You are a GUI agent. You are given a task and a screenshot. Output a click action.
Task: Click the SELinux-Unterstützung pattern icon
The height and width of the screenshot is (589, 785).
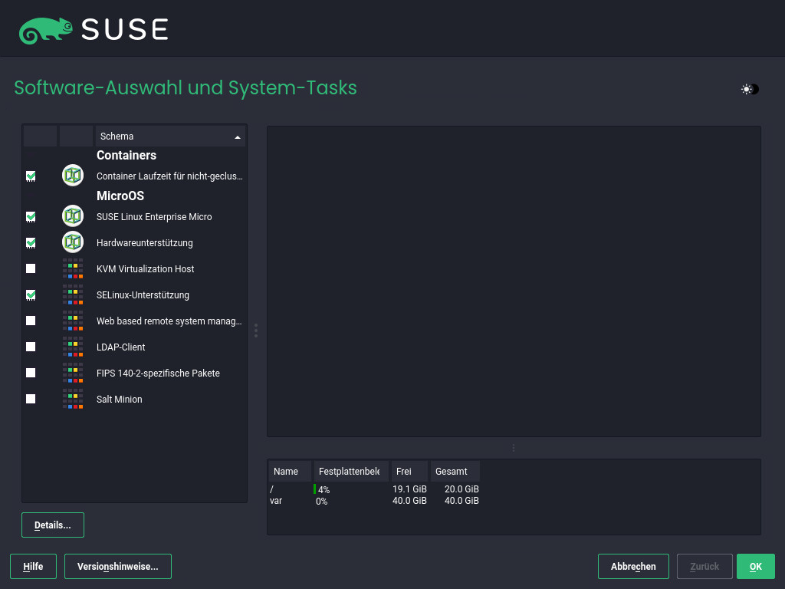[x=73, y=294]
